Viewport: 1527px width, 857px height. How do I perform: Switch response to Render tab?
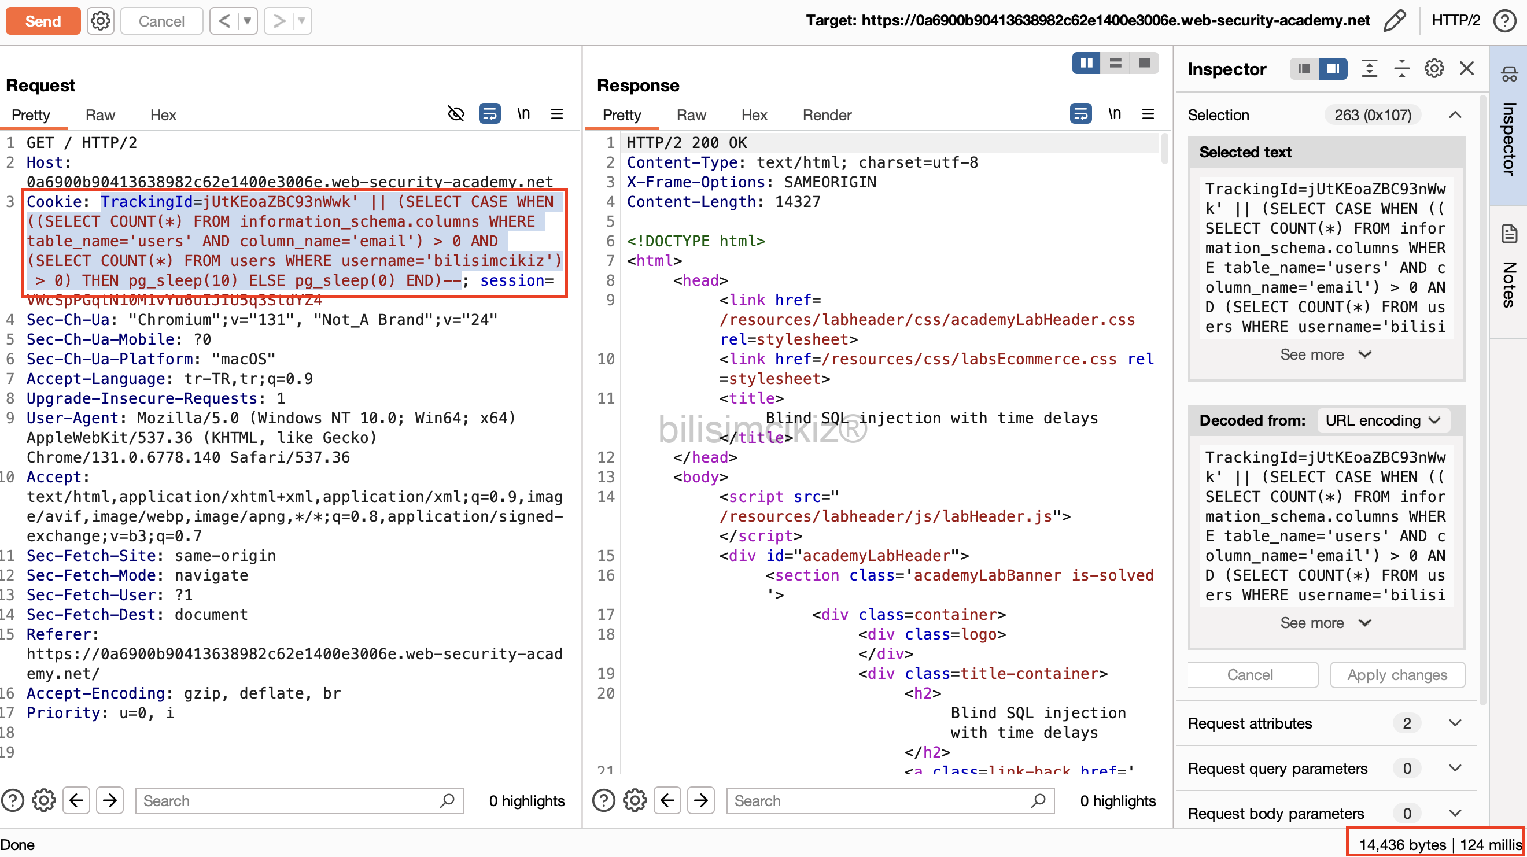point(827,115)
